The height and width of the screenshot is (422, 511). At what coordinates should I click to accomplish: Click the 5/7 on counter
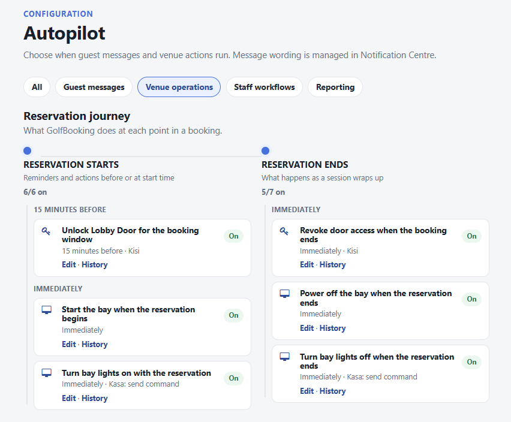[x=273, y=192]
